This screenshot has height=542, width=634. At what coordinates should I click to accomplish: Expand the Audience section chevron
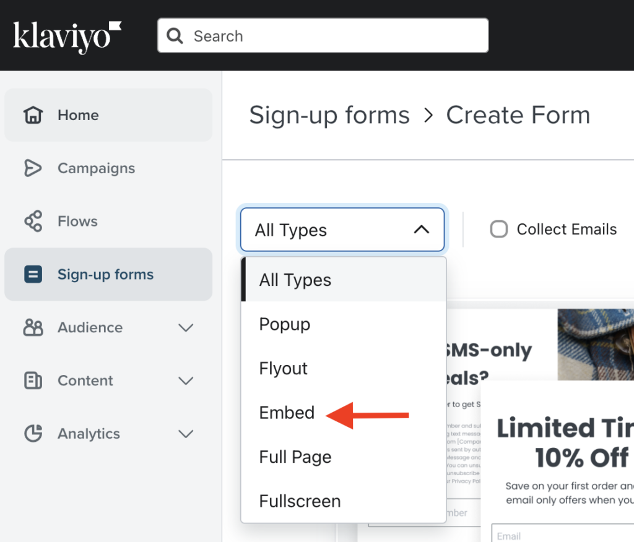(x=186, y=327)
